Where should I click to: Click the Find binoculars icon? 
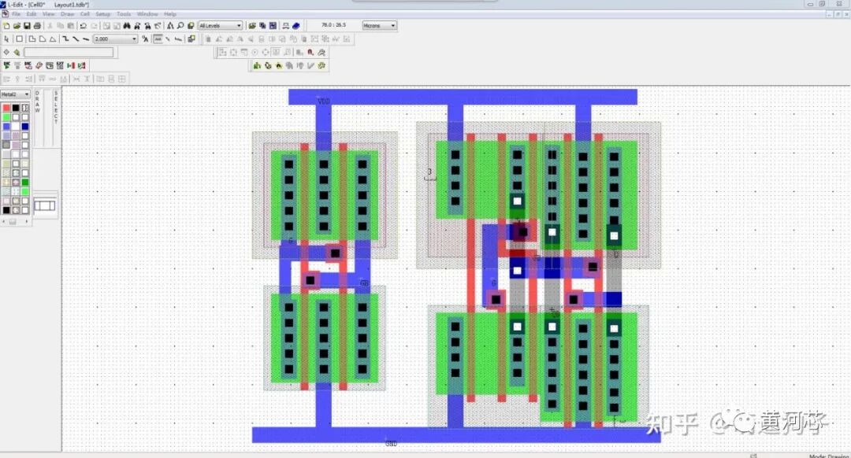[126, 25]
